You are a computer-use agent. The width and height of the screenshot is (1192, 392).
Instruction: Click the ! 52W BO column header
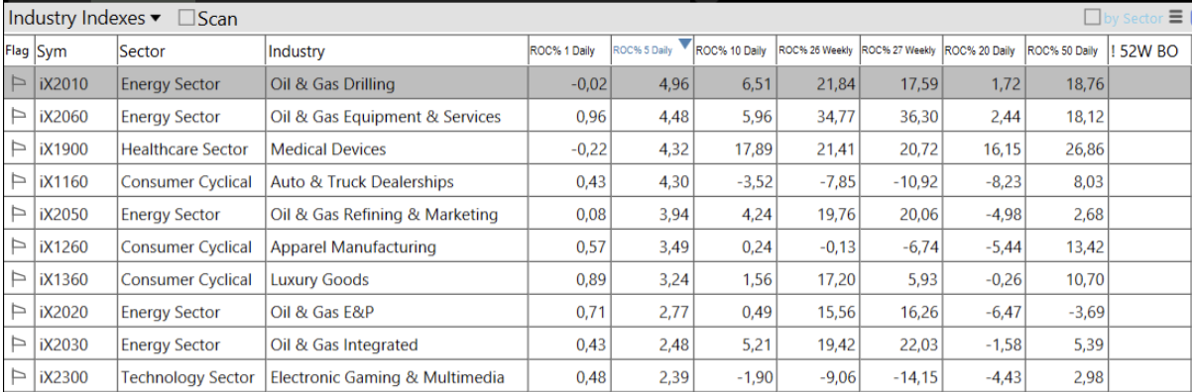(x=1148, y=51)
